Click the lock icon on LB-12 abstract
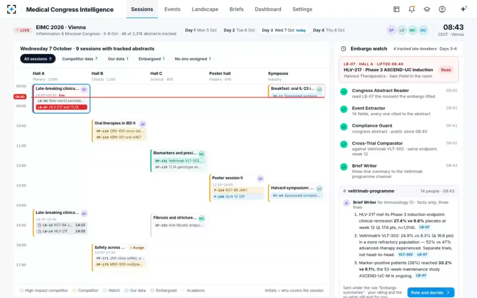 tap(39, 225)
